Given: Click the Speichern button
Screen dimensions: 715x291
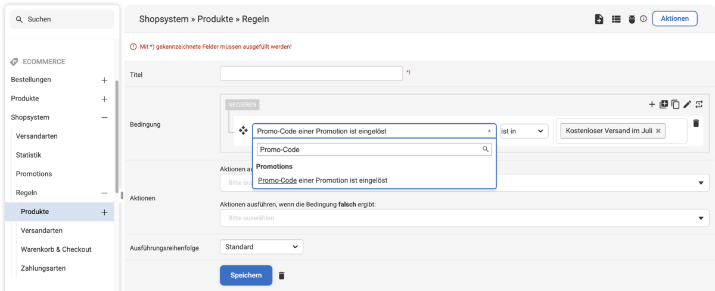Looking at the screenshot, I should [x=246, y=276].
